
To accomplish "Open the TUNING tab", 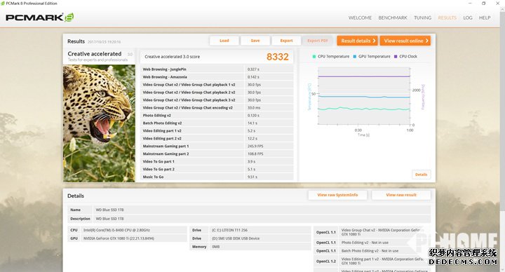I will click(x=422, y=18).
